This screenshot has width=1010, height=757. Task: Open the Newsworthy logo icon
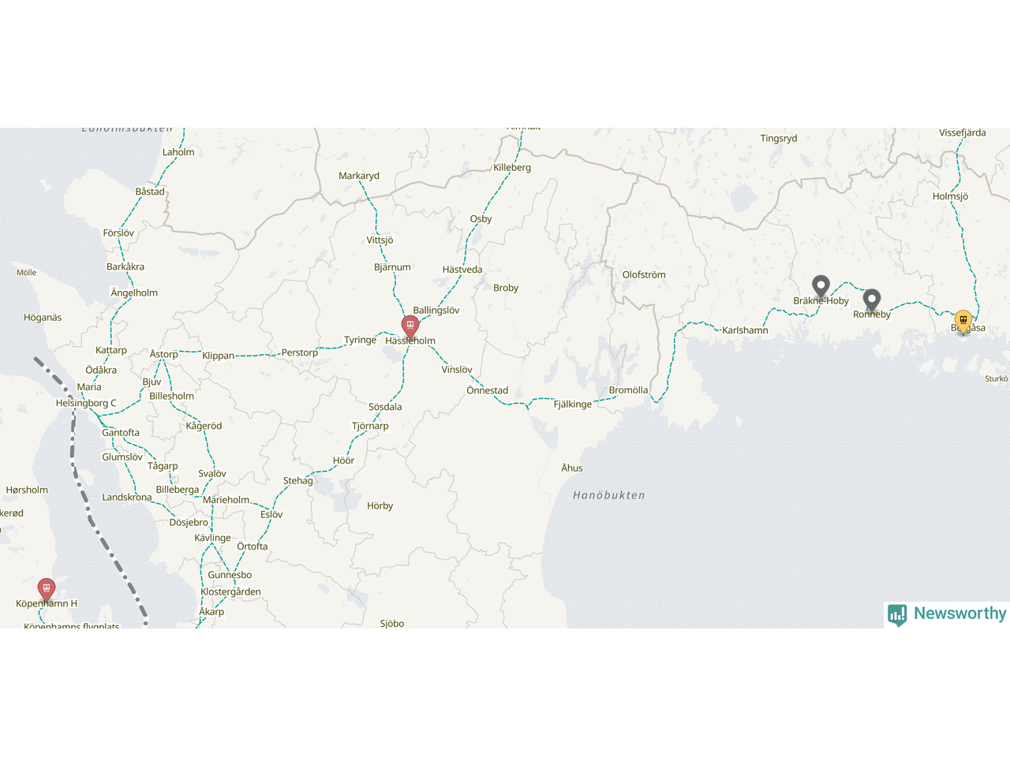pos(897,614)
